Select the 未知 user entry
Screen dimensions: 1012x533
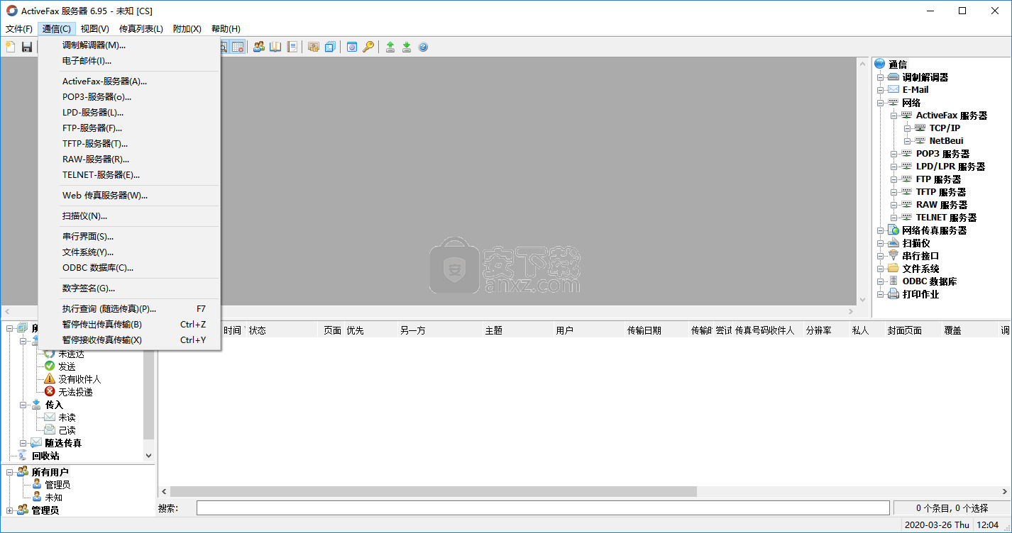pos(53,498)
